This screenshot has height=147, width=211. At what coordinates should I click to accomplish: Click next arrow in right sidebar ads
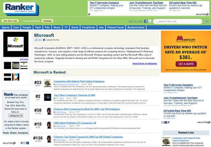tap(165, 122)
